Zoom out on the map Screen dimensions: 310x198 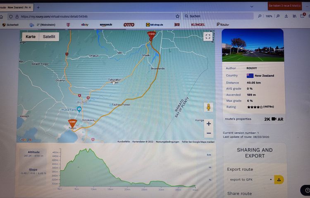click(x=208, y=133)
